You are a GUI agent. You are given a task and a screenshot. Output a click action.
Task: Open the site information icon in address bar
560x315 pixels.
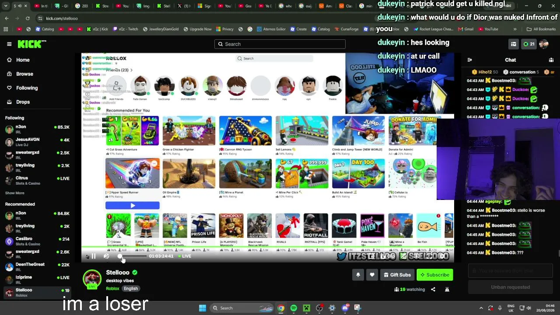[40, 18]
